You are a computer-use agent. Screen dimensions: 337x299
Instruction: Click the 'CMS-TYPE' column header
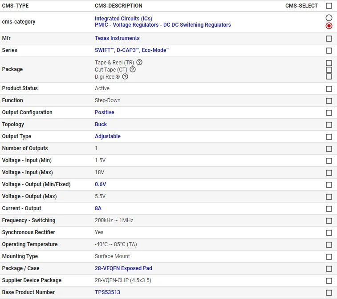tap(15, 6)
